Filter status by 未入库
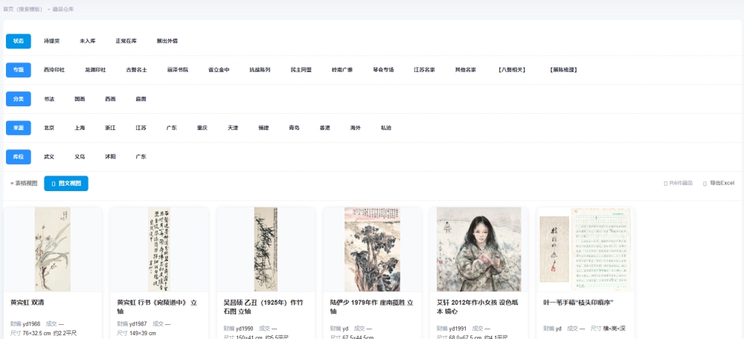This screenshot has width=744, height=339. pyautogui.click(x=88, y=41)
